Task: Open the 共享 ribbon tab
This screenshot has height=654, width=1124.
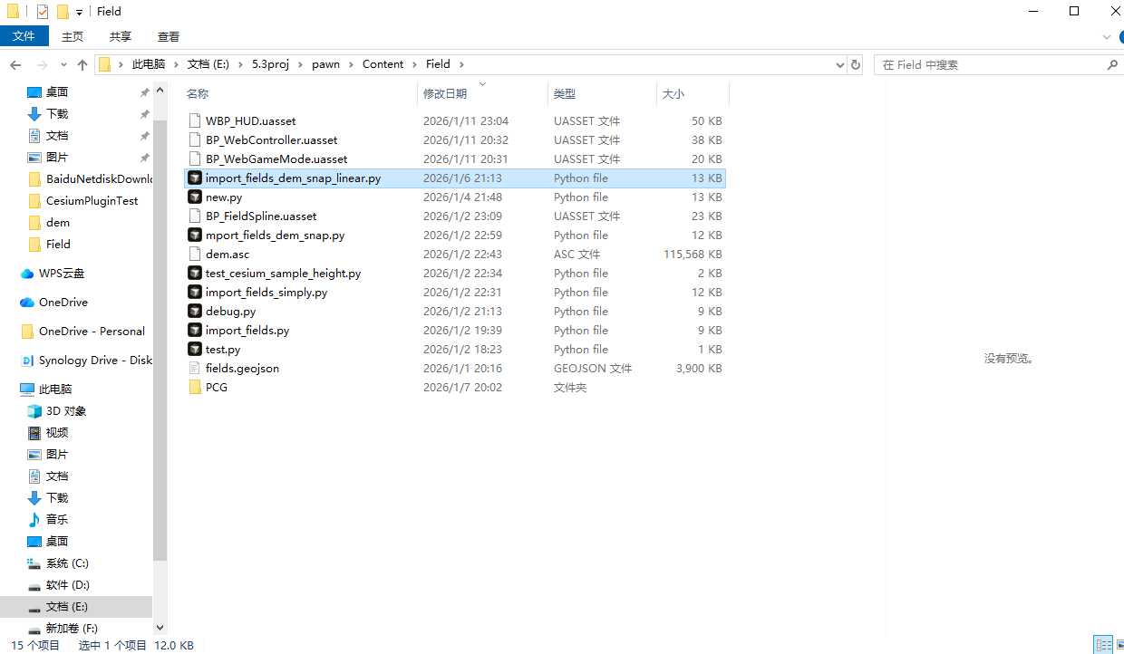Action: (x=121, y=36)
